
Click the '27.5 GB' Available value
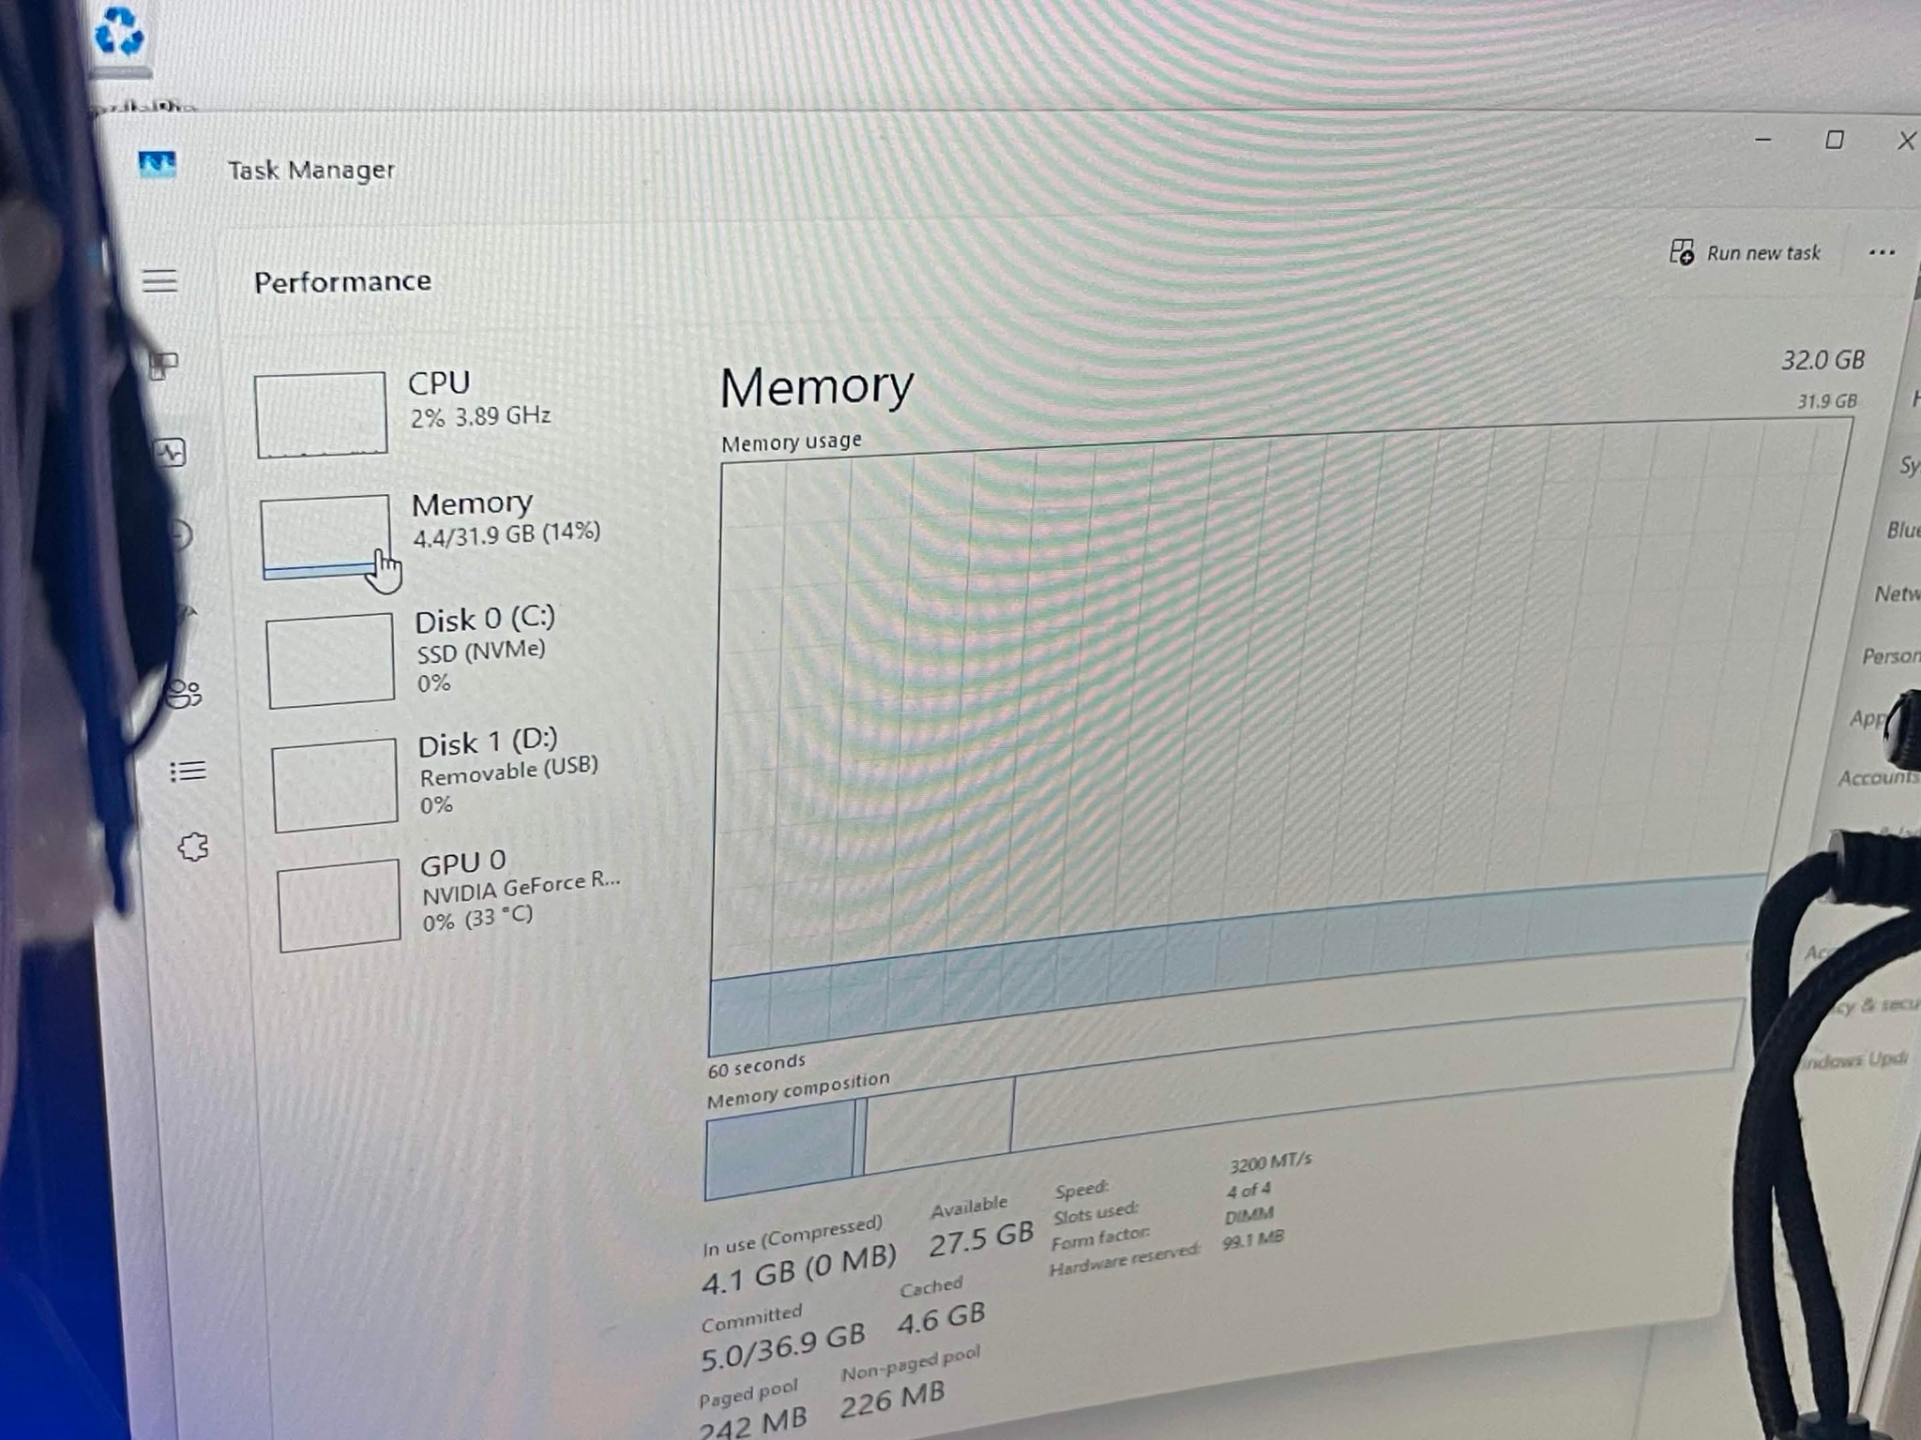[x=981, y=1238]
